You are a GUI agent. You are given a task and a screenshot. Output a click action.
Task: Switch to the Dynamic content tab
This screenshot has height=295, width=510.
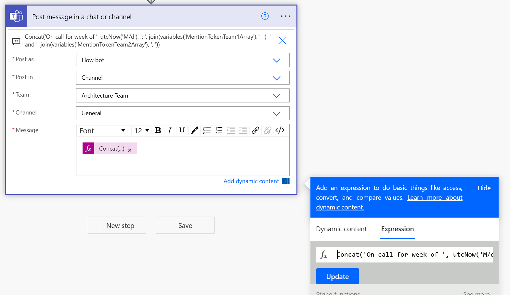341,229
